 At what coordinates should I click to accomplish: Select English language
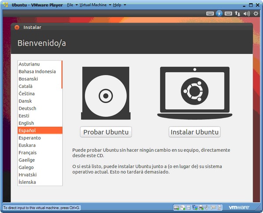tap(39, 123)
